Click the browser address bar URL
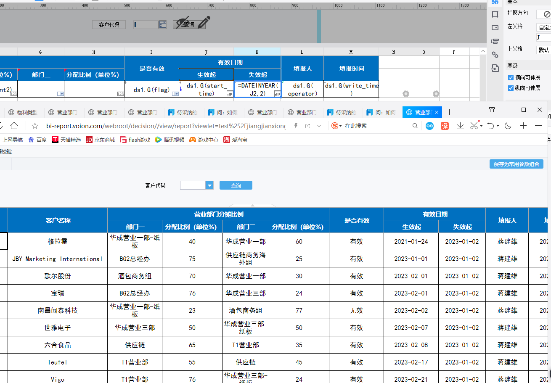Screen dimensions: 551x383 coord(166,126)
